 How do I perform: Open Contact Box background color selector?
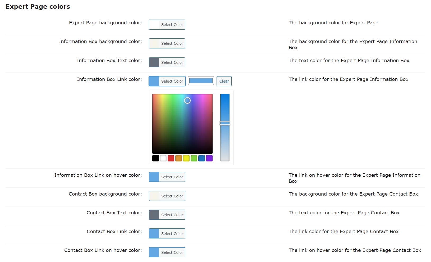[x=167, y=196]
